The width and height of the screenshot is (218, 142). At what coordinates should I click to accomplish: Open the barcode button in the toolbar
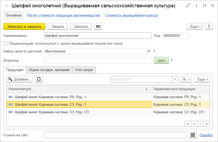point(98,26)
